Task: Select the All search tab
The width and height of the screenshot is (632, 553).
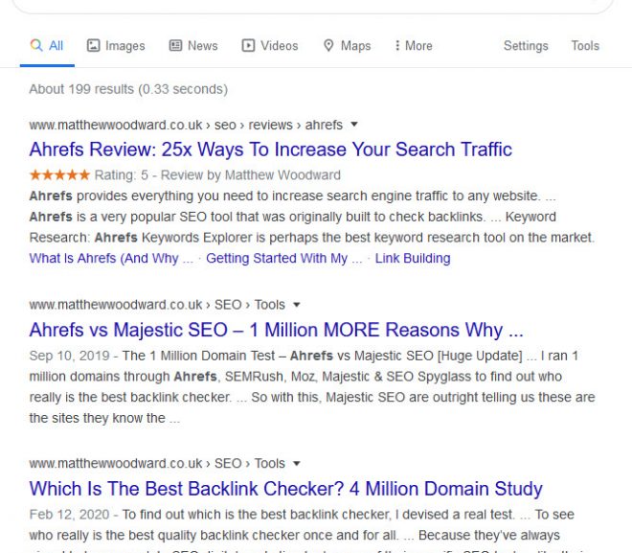Action: click(47, 46)
